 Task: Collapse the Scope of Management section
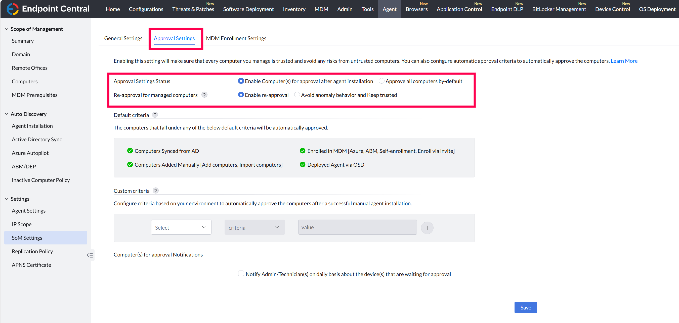click(7, 29)
